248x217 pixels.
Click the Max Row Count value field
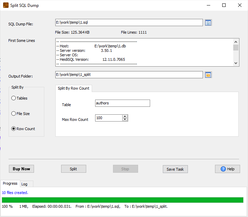pos(109,118)
